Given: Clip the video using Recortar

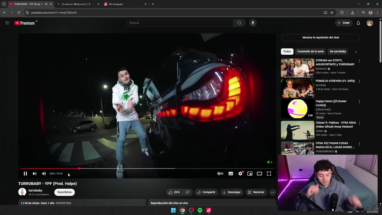Looking at the screenshot, I should click(256, 192).
